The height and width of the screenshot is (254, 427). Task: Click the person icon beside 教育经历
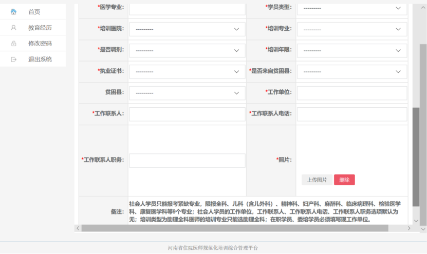[14, 28]
